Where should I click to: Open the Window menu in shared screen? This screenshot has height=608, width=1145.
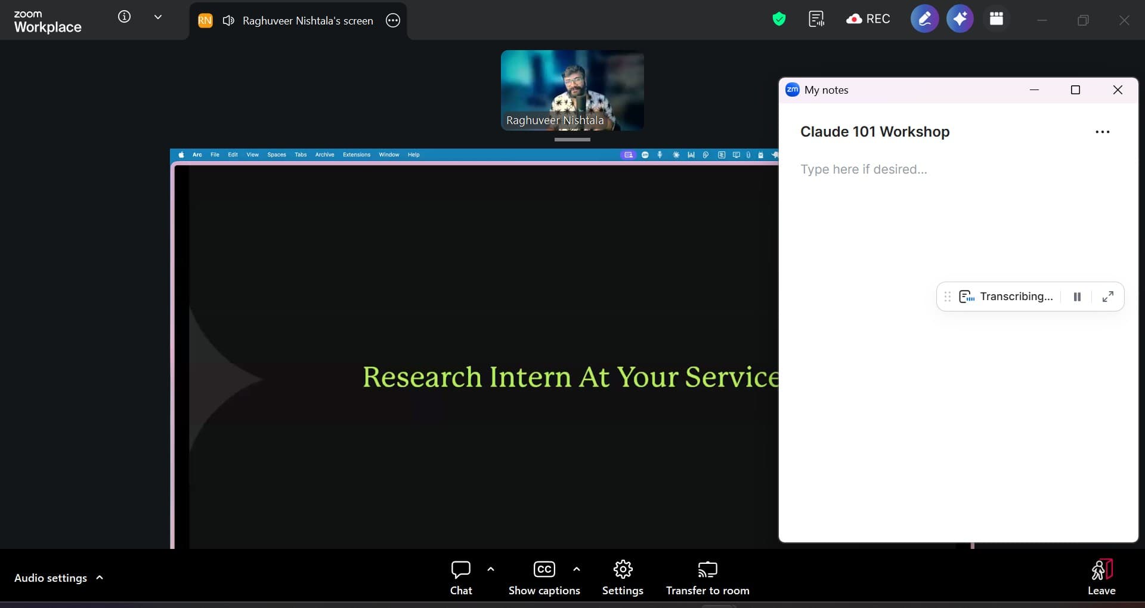coord(389,155)
